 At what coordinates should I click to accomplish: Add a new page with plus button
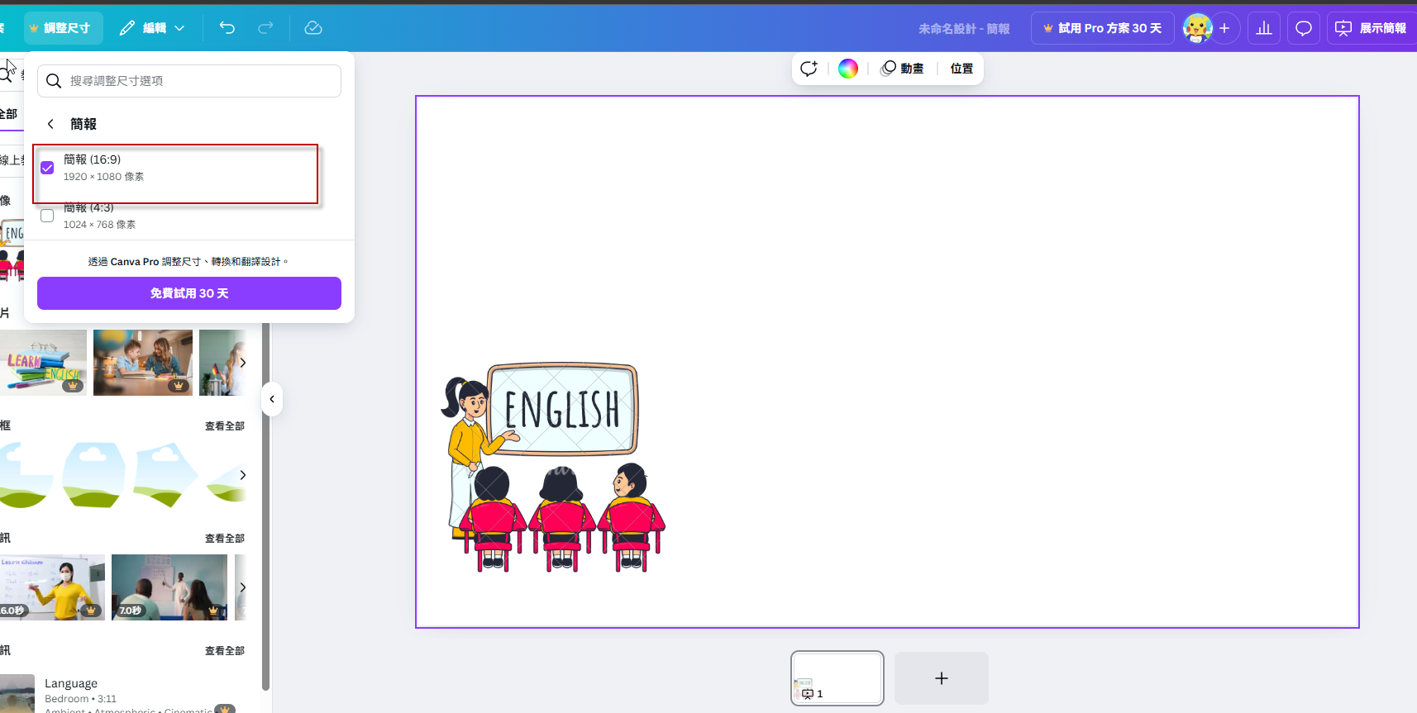942,678
